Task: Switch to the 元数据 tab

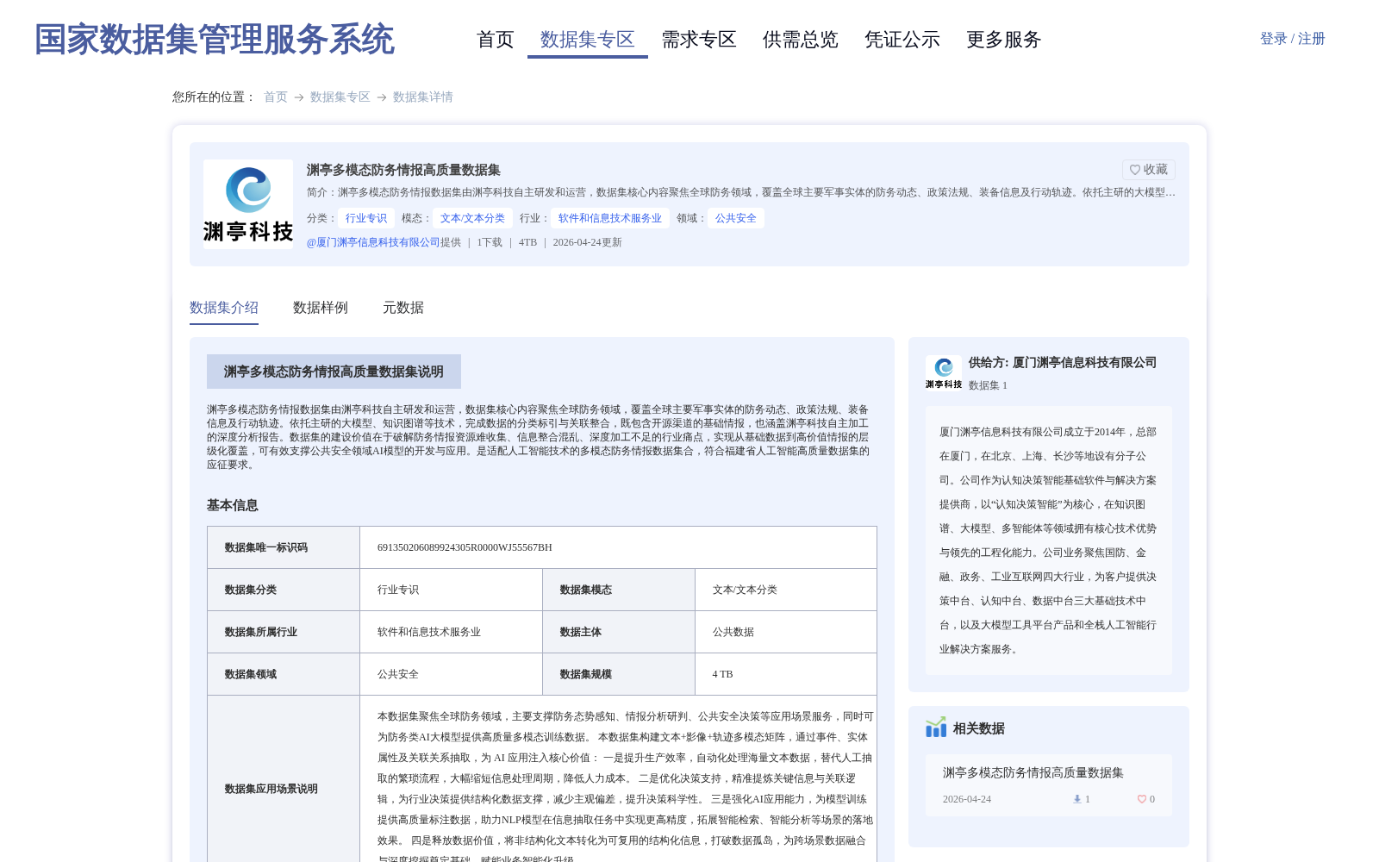Action: 403,308
